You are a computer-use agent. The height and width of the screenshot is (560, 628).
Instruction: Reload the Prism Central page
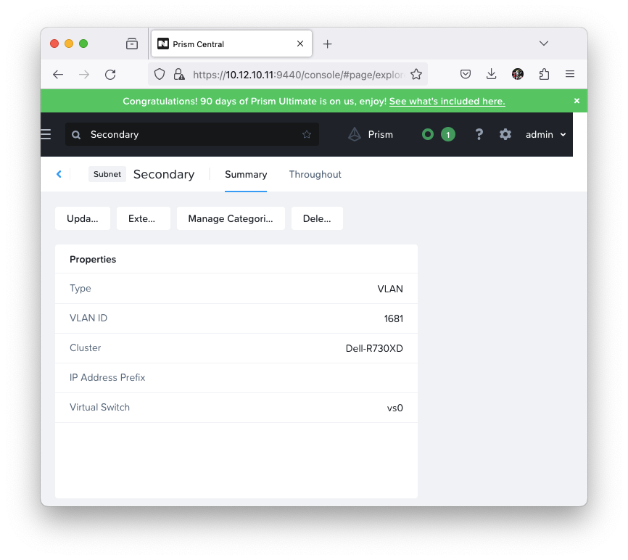[110, 75]
